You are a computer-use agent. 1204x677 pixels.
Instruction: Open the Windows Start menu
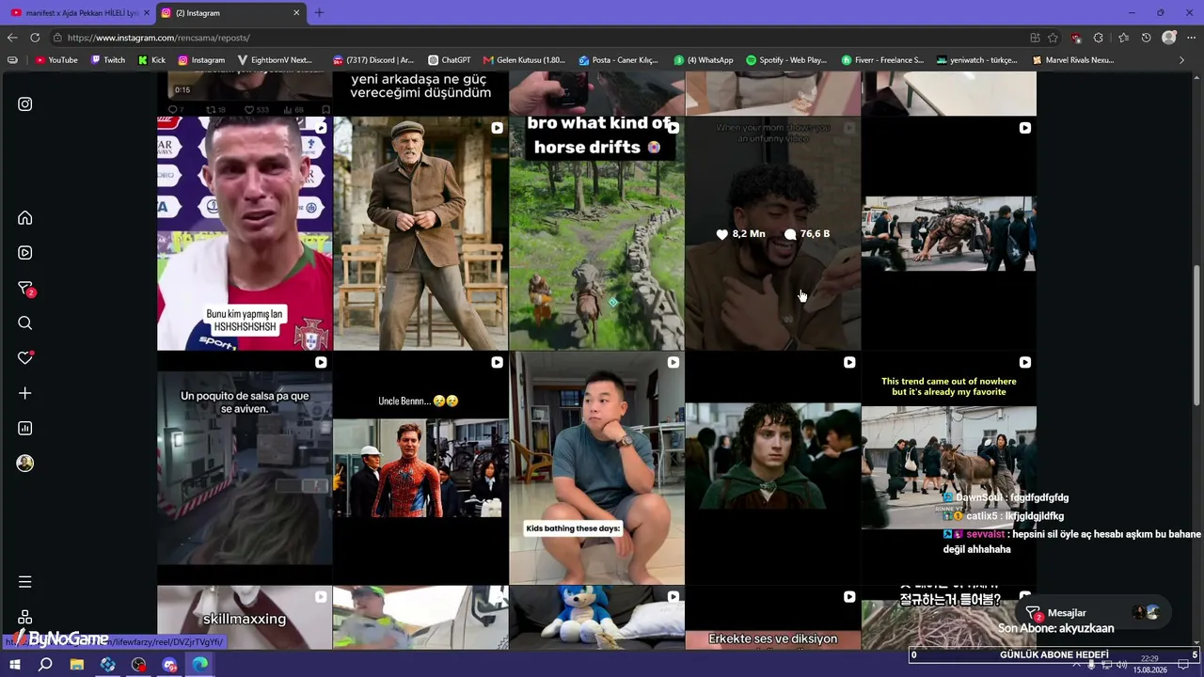click(x=14, y=665)
